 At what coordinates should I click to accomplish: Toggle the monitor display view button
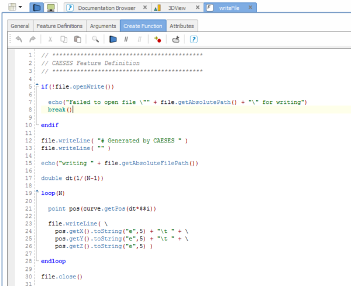(51, 8)
